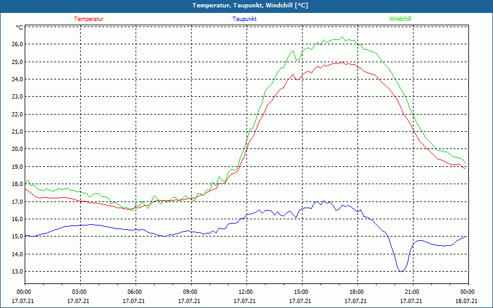Click the 23,0 y-axis value

(x=17, y=97)
